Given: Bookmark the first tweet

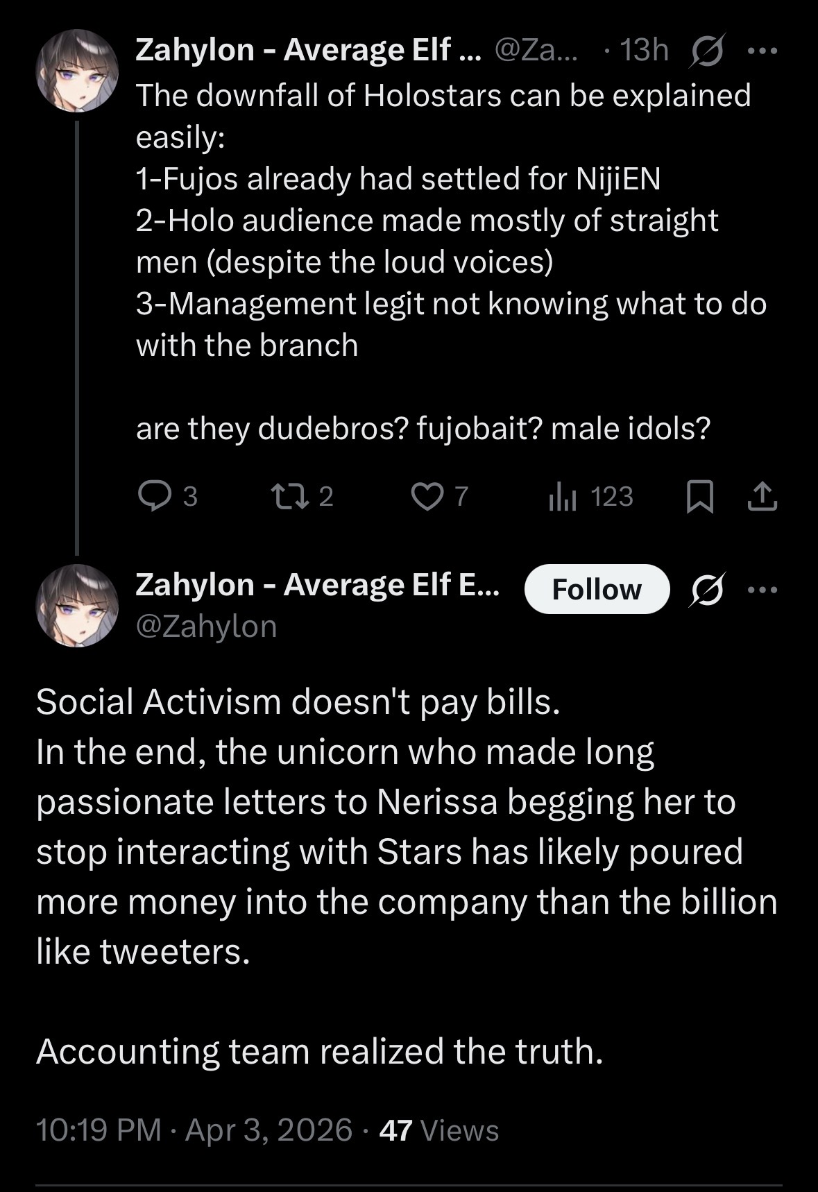Looking at the screenshot, I should [x=699, y=497].
